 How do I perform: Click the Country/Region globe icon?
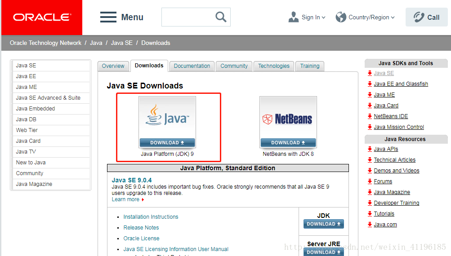341,17
